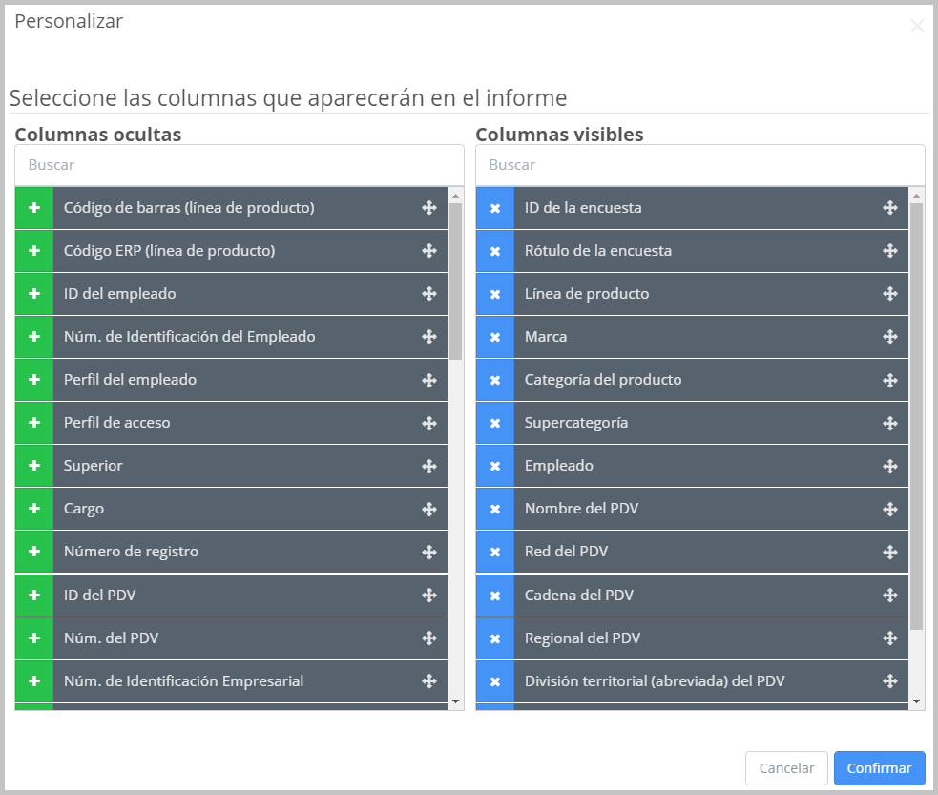
Task: Add the 'Superior' column to visible
Action: coord(34,466)
